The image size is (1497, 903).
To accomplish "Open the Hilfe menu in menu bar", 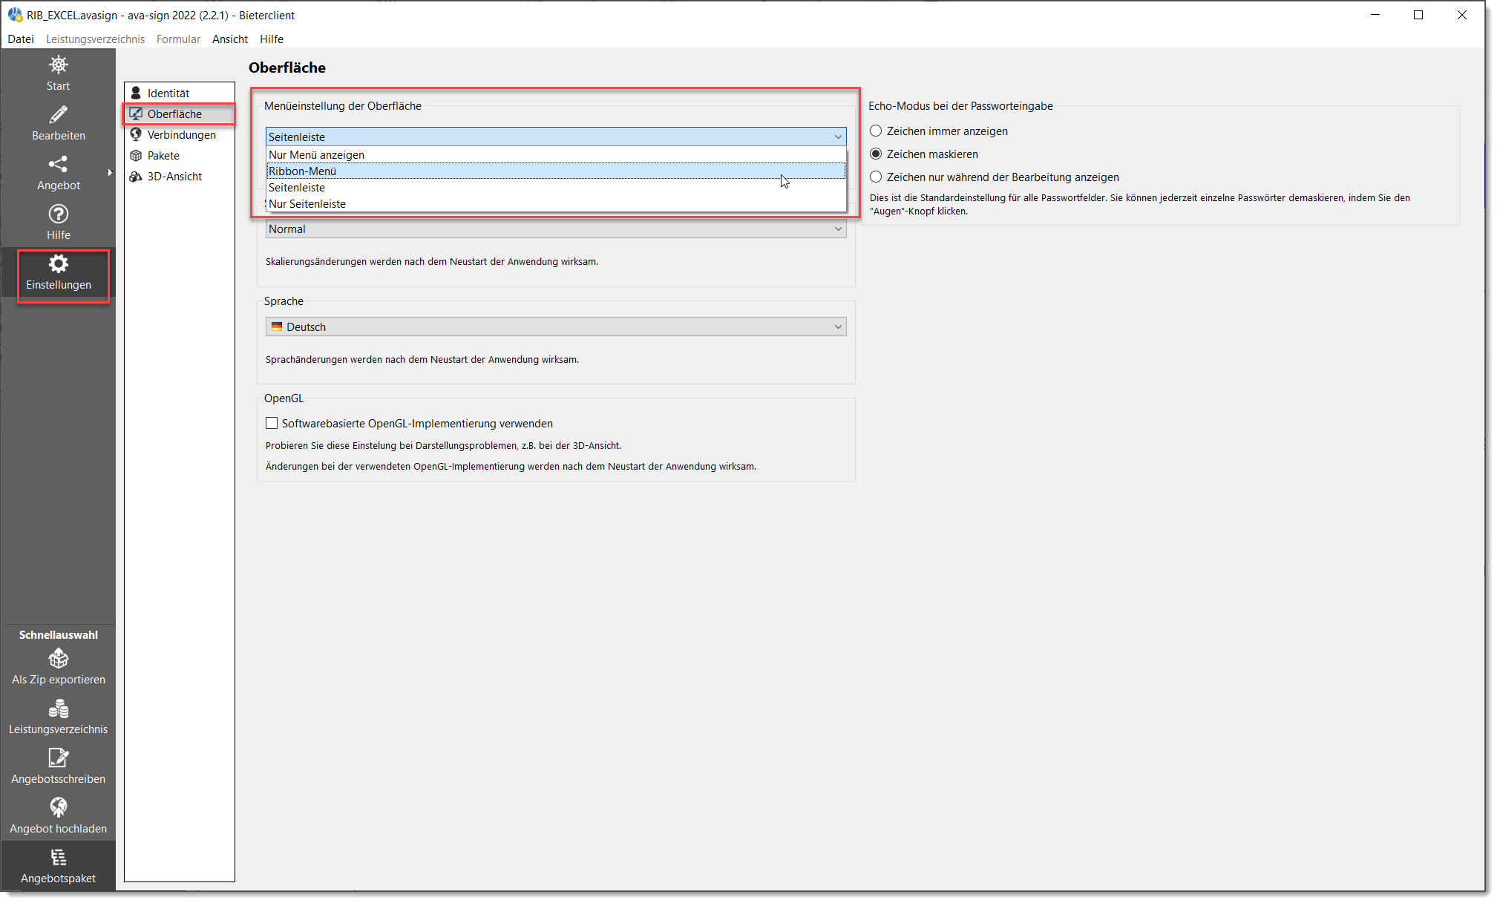I will tap(272, 39).
